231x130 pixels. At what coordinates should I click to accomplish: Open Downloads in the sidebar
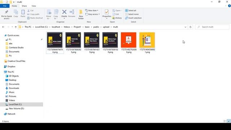pyautogui.click(x=14, y=88)
